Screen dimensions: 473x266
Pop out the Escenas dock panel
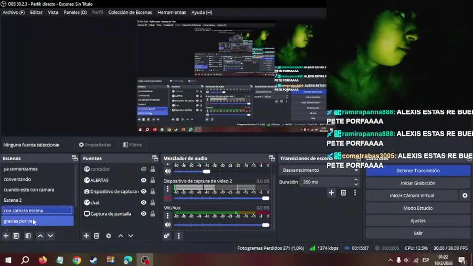tap(75, 158)
